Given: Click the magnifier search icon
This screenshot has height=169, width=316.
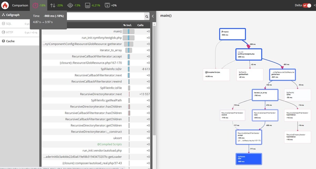Looking at the screenshot, I should coord(147,17).
